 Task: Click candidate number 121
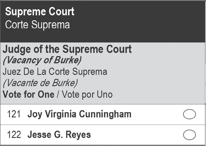[x=14, y=114]
